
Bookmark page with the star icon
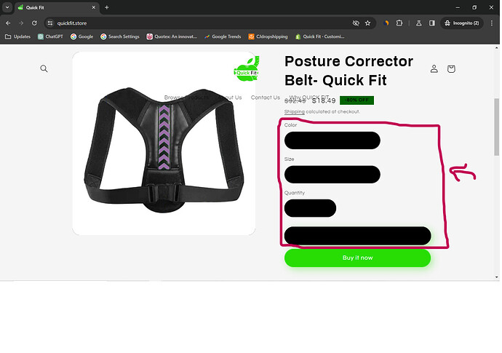pos(367,23)
